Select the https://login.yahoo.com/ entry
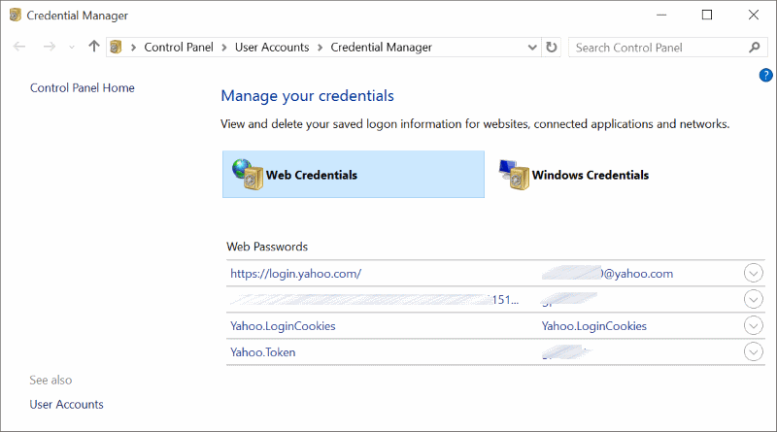Image resolution: width=777 pixels, height=432 pixels. (296, 274)
